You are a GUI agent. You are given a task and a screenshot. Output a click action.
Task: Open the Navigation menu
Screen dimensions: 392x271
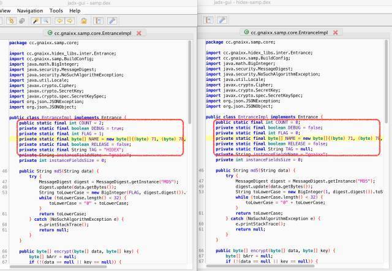(x=30, y=10)
